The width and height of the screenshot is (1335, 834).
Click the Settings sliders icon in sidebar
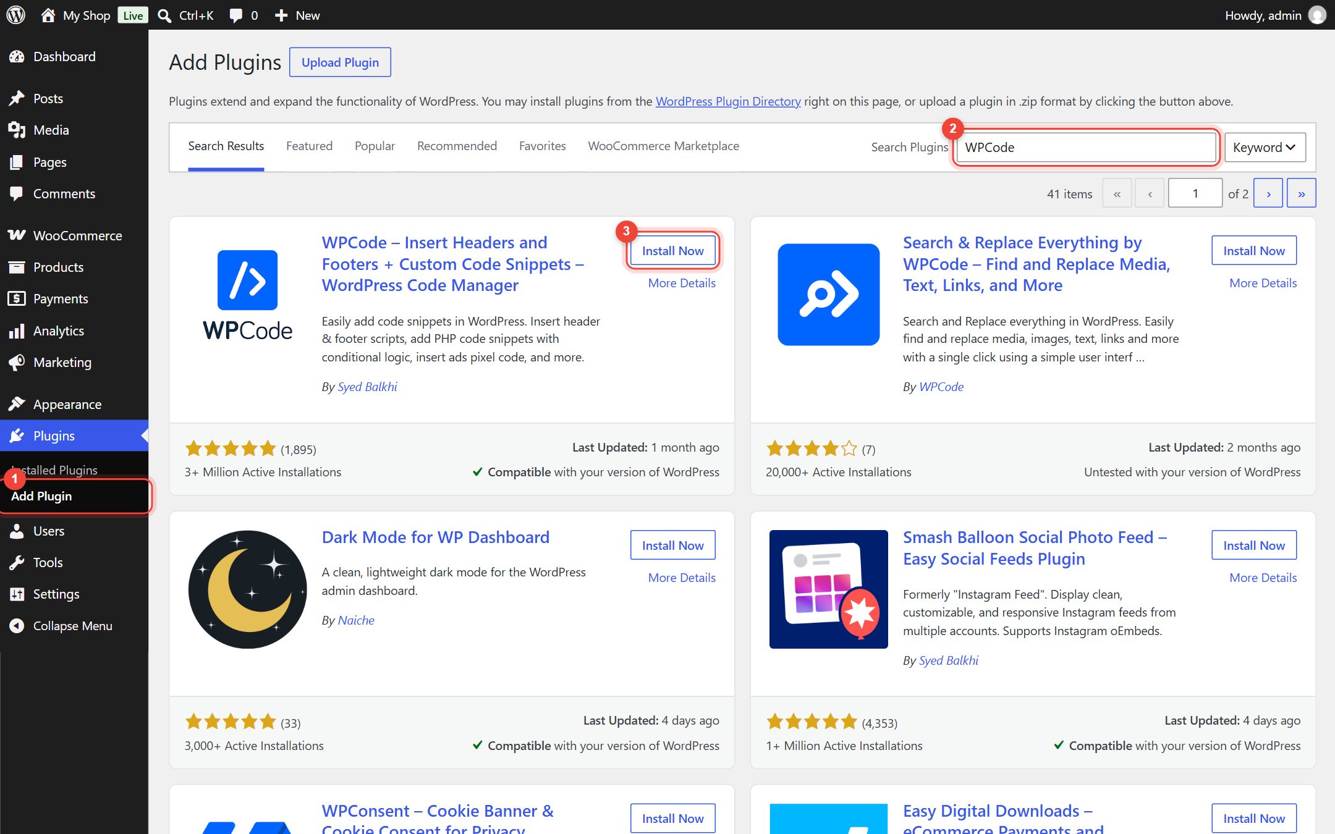coord(17,594)
